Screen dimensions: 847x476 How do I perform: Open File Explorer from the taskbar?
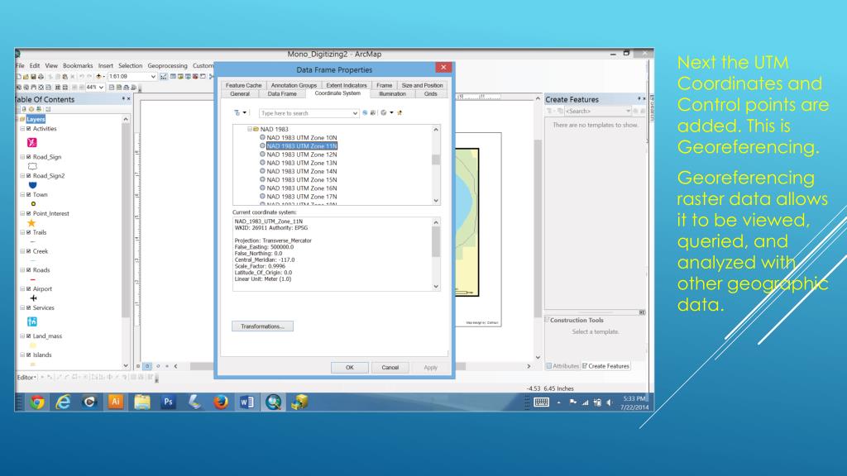(142, 402)
